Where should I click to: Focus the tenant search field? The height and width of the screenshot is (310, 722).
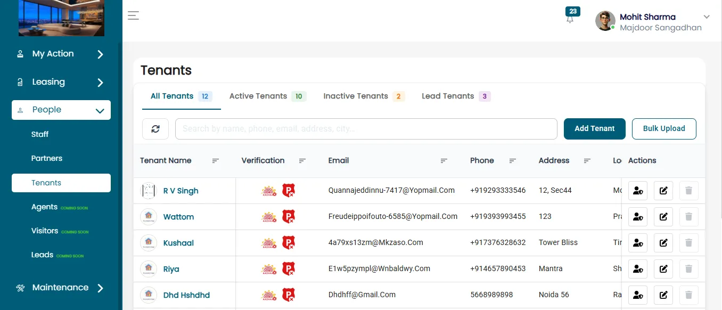(x=366, y=129)
